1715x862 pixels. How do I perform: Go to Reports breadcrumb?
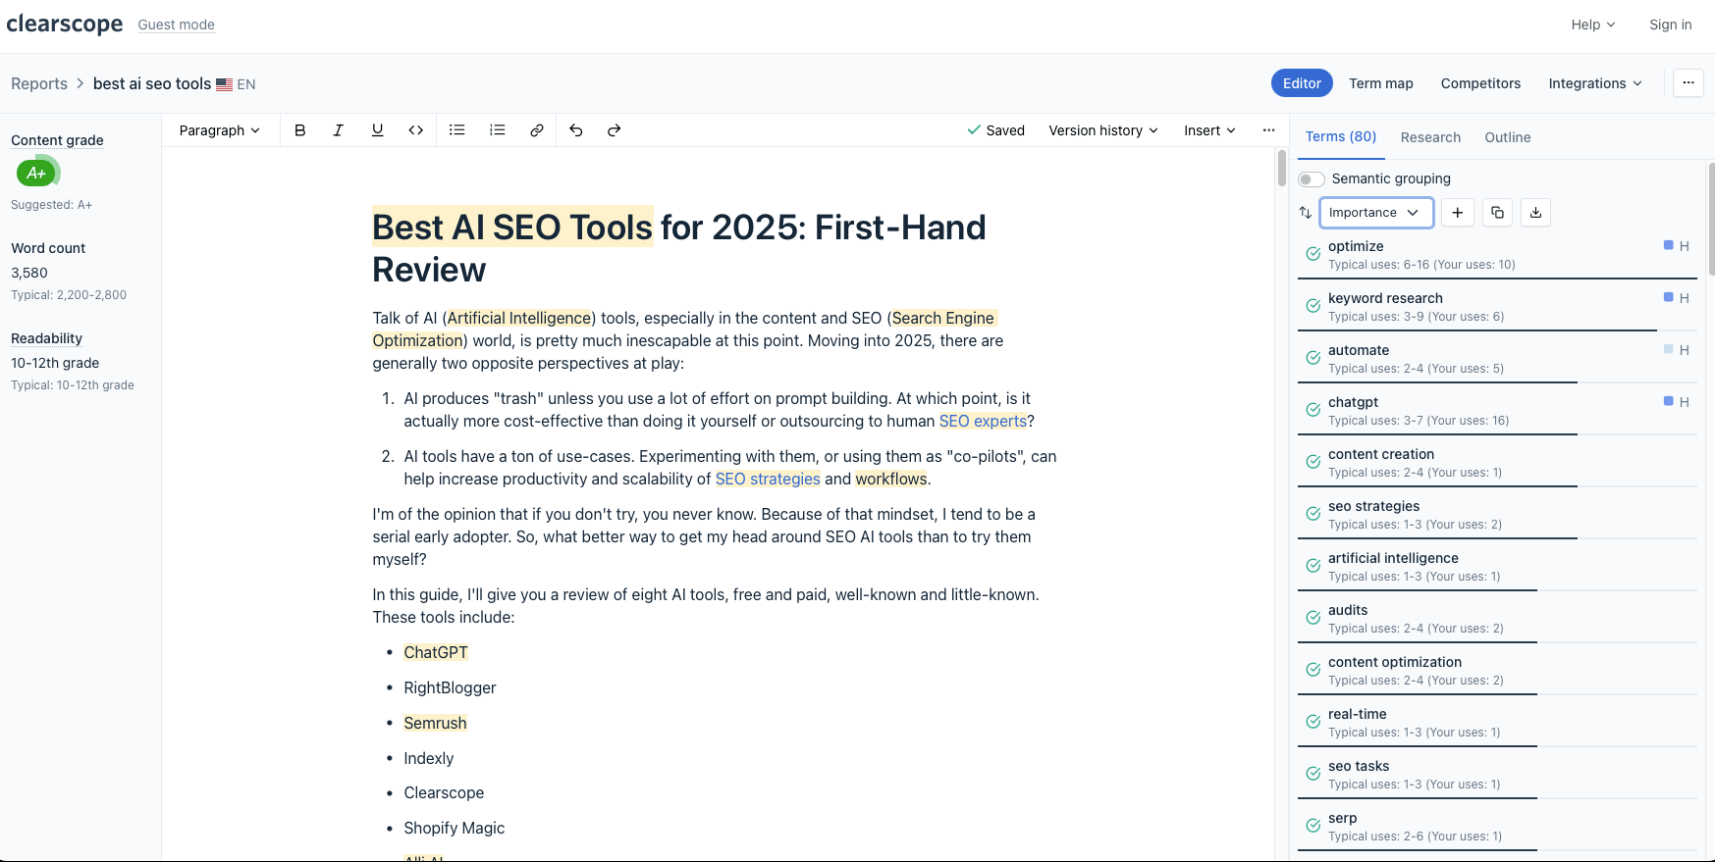[39, 84]
